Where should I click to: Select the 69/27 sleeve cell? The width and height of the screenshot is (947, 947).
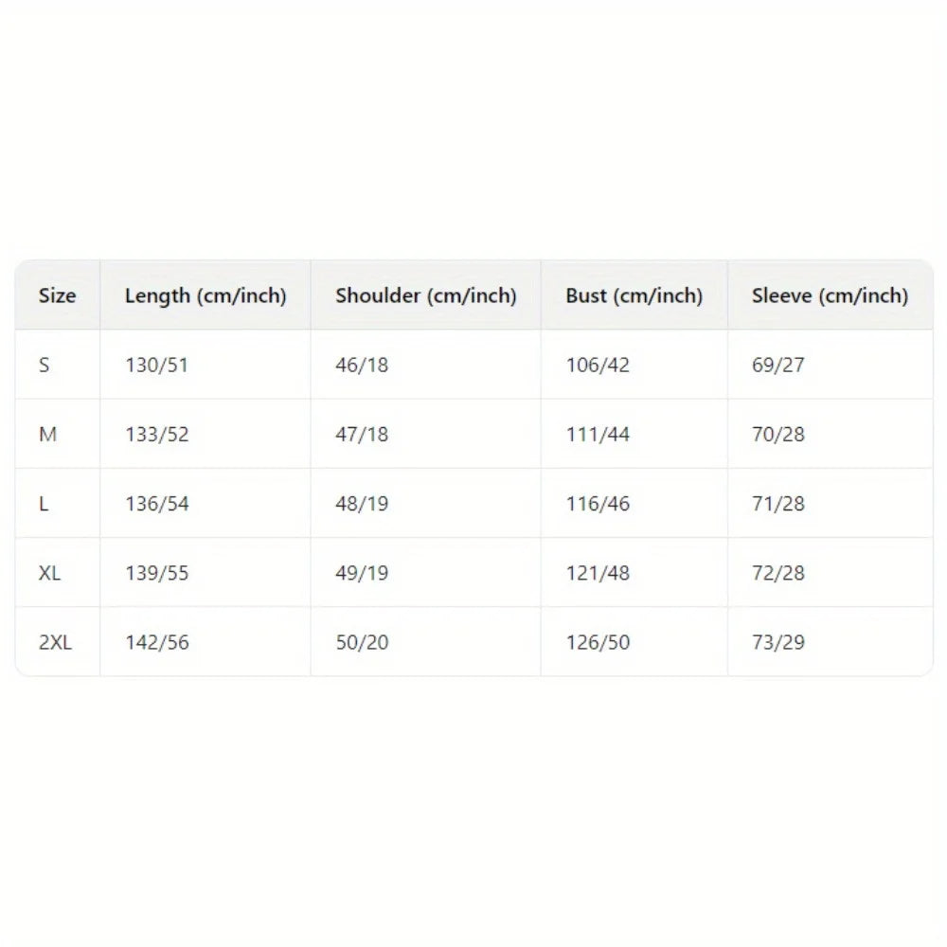[778, 365]
